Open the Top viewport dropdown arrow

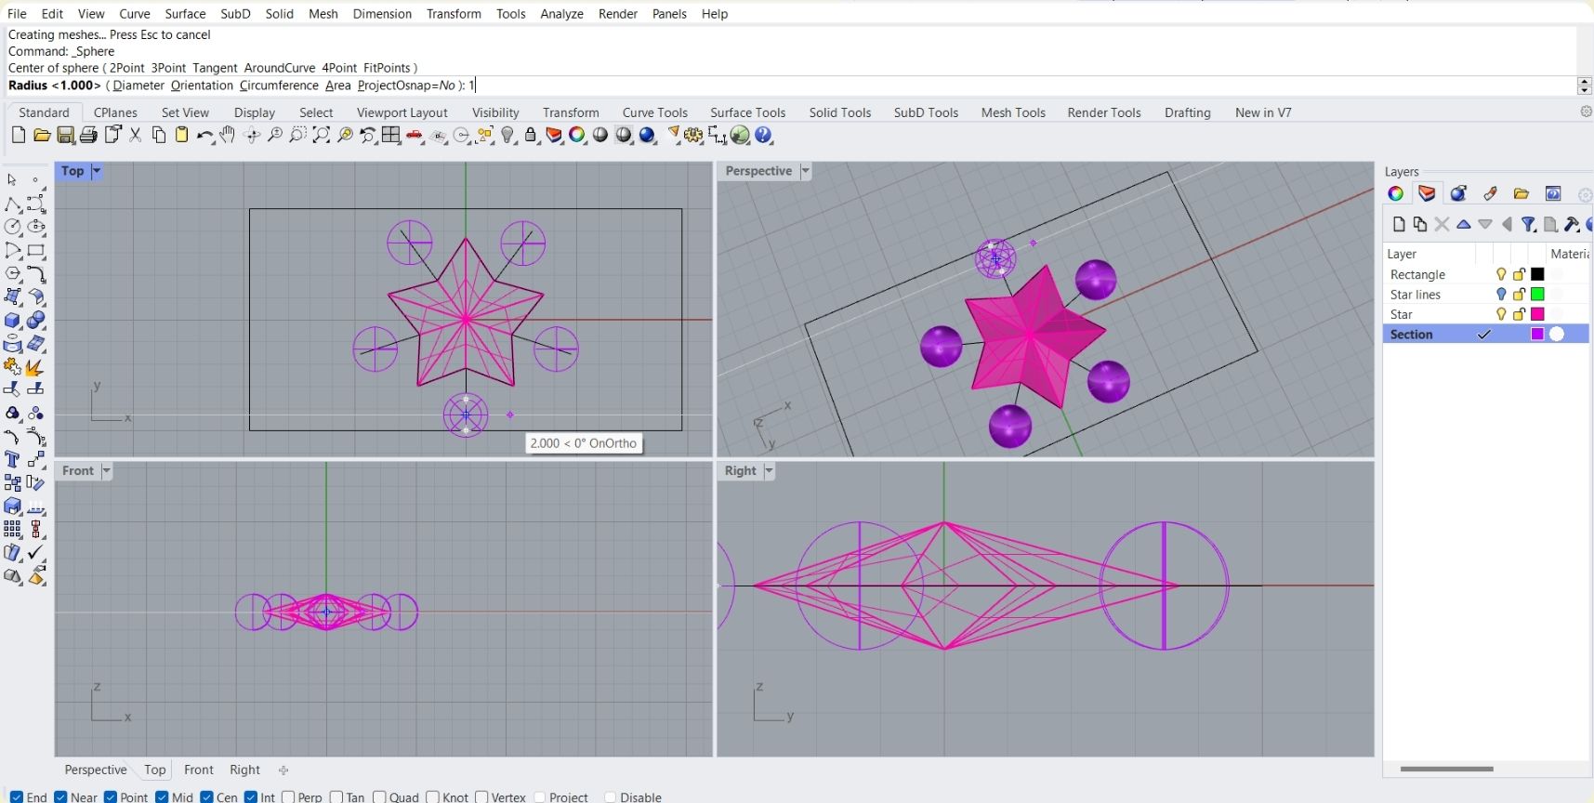(96, 171)
